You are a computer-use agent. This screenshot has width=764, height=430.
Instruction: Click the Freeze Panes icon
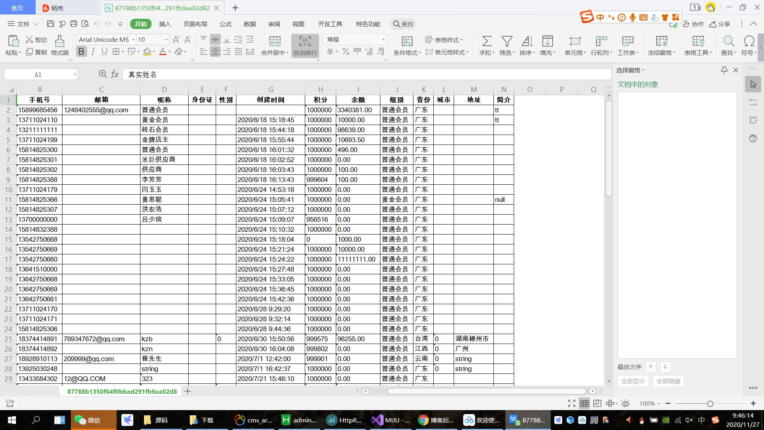[661, 41]
